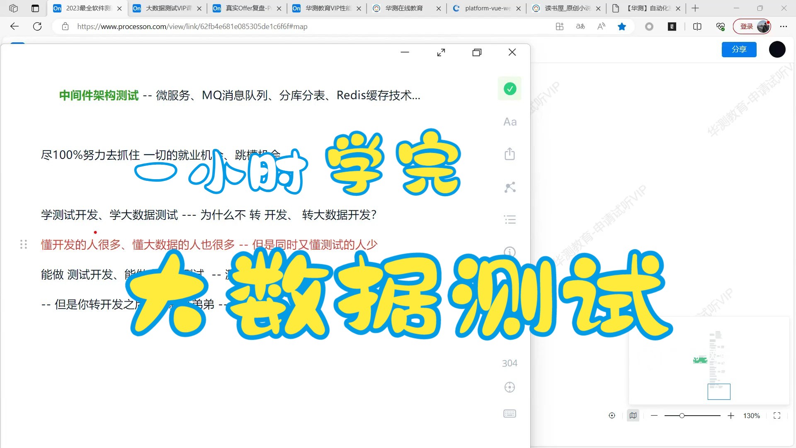The width and height of the screenshot is (796, 448).
Task: Zoom in with the plus button
Action: (x=731, y=416)
